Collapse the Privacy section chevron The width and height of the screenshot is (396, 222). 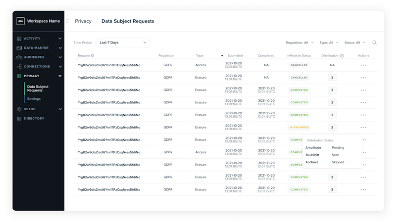pyautogui.click(x=60, y=76)
